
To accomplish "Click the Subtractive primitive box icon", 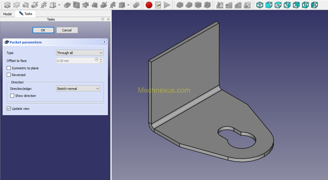I will click(x=122, y=5).
